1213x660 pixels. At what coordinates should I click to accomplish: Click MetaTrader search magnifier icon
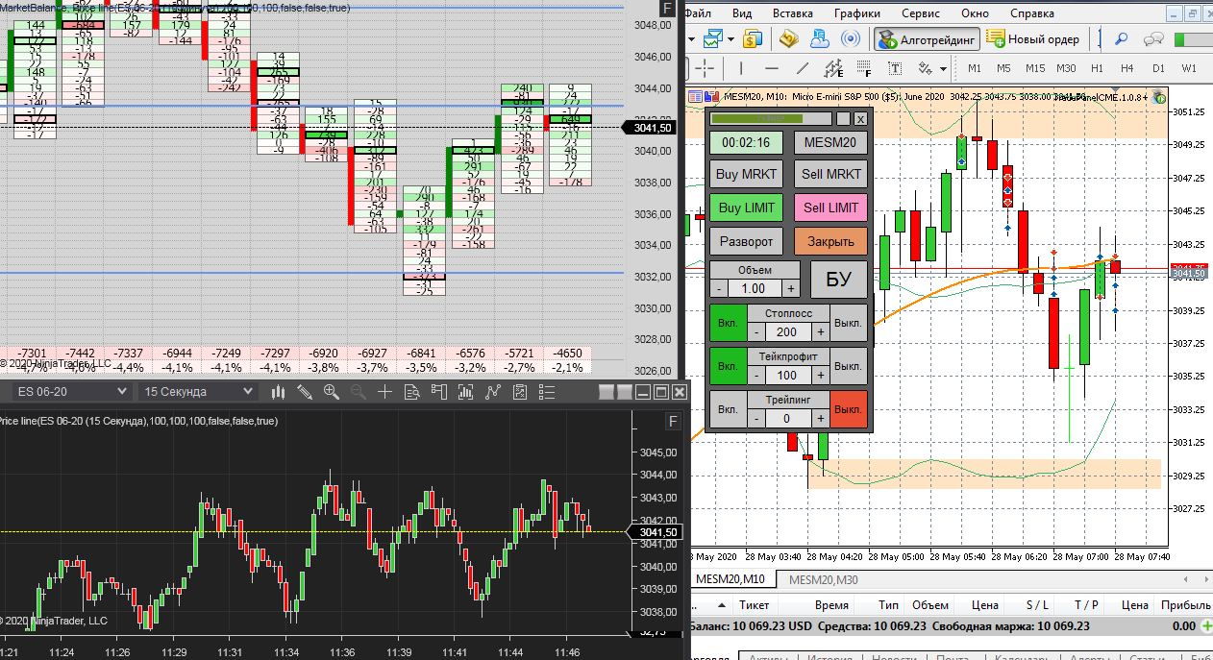1121,39
